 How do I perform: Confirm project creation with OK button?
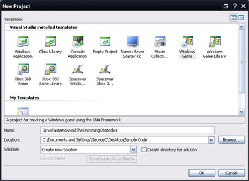click(202, 173)
